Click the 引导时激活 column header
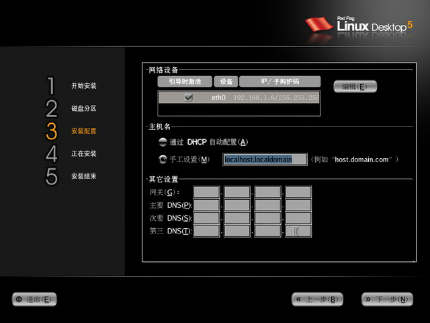The width and height of the screenshot is (430, 323). 185,81
